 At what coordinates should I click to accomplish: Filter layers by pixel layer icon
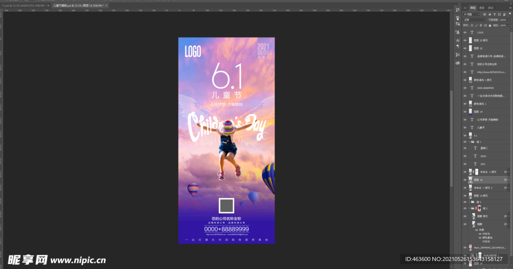[x=484, y=14]
